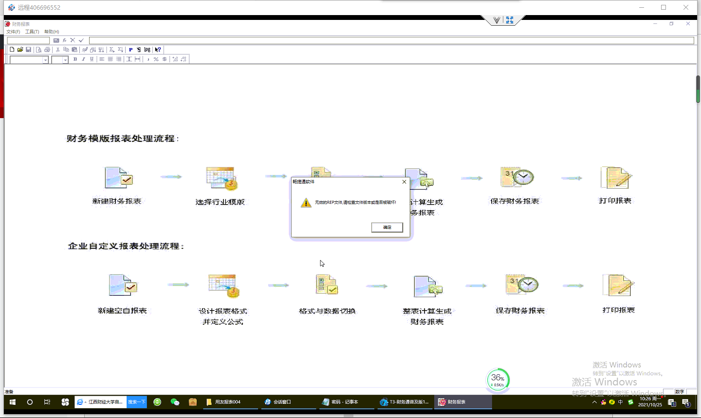Click the 新建空白报表 flow icon
The height and width of the screenshot is (418, 701).
tap(123, 285)
